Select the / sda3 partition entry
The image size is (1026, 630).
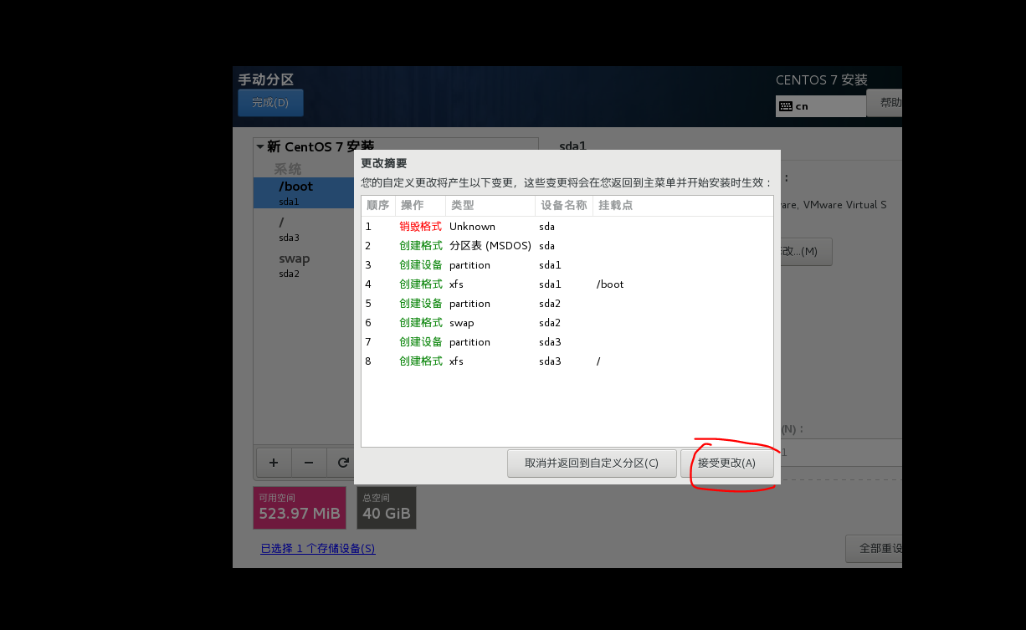point(304,229)
